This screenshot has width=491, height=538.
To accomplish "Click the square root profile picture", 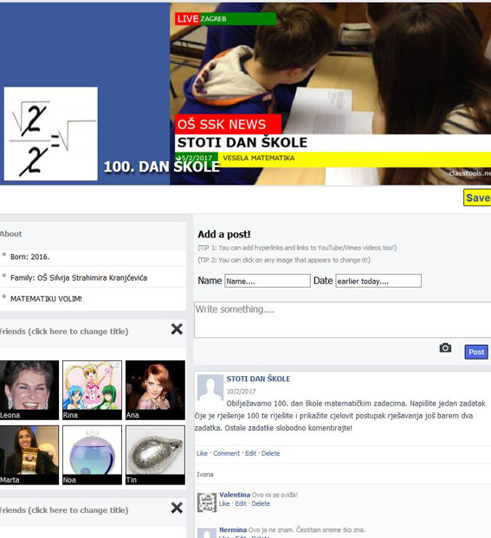I will (51, 133).
